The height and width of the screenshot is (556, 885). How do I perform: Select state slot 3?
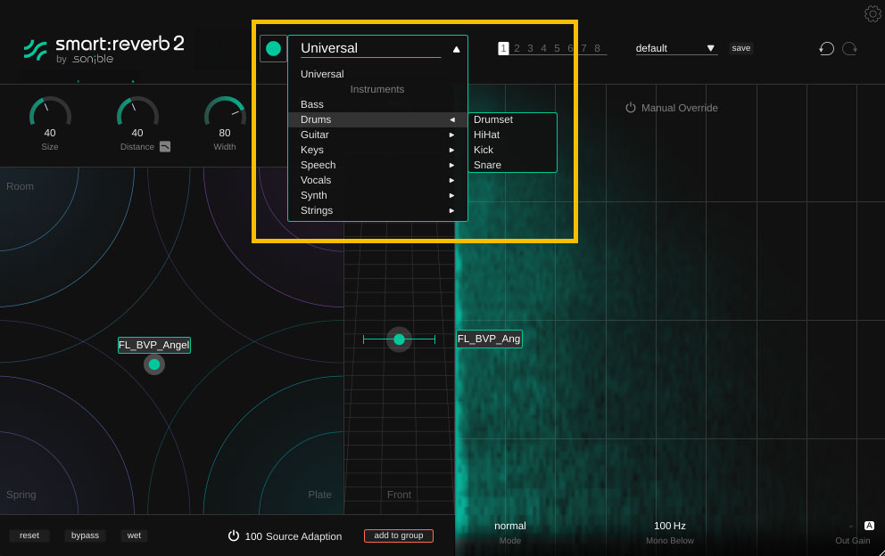(530, 48)
